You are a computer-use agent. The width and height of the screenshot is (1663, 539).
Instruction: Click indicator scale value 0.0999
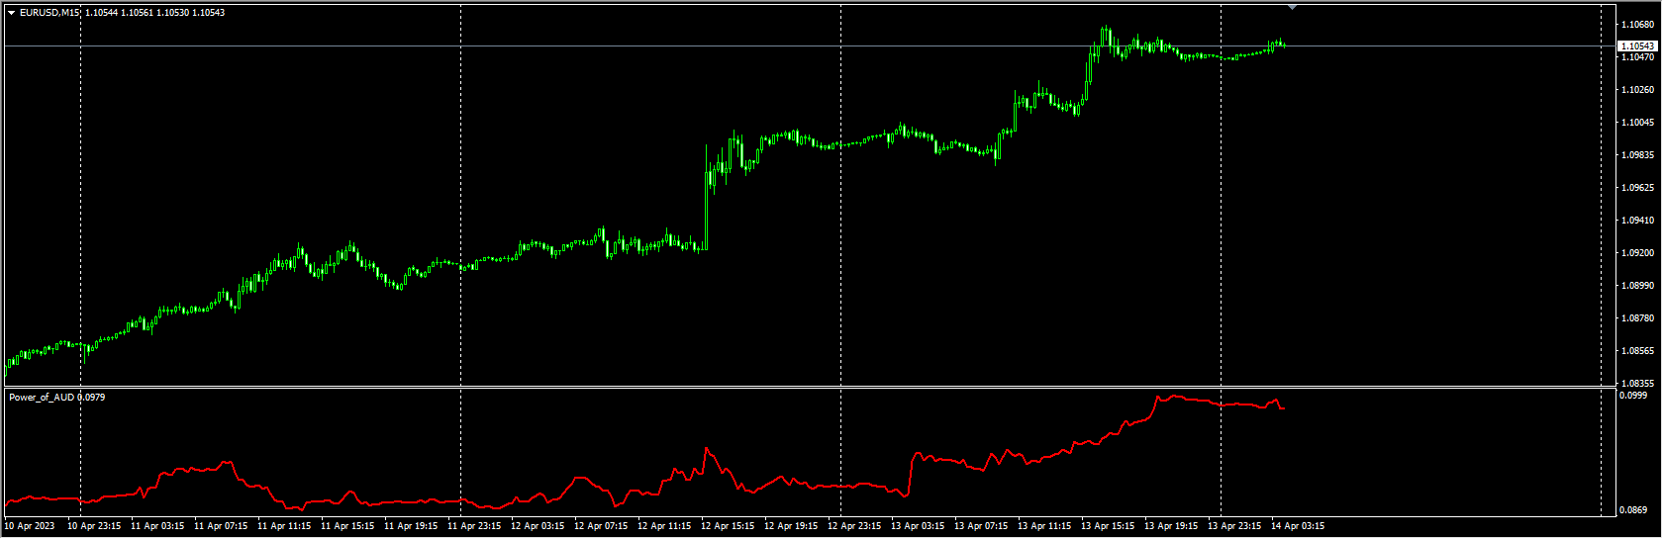point(1633,396)
